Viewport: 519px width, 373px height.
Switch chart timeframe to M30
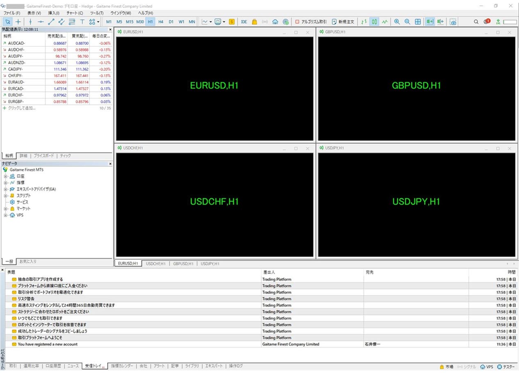(140, 22)
